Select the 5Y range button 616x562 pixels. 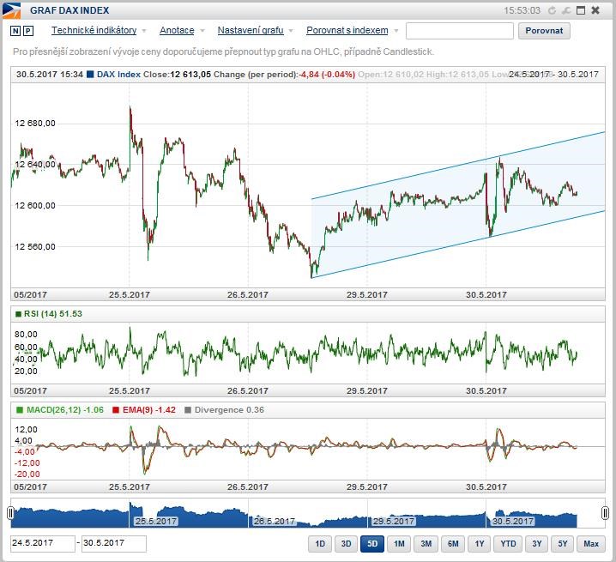[x=563, y=543]
